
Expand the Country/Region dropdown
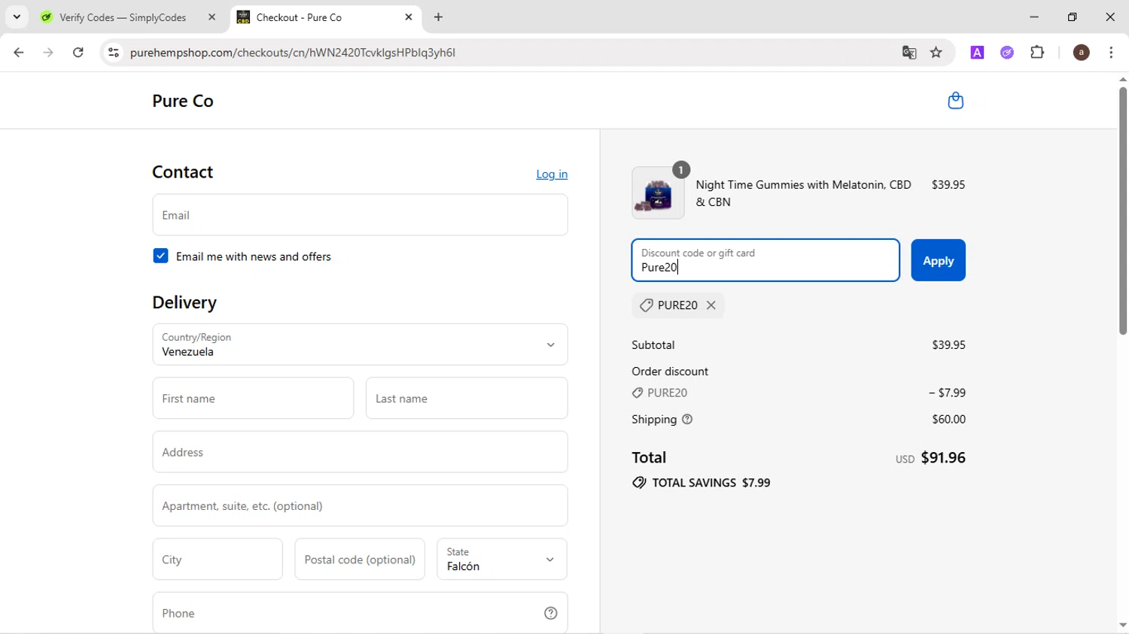[x=360, y=344]
